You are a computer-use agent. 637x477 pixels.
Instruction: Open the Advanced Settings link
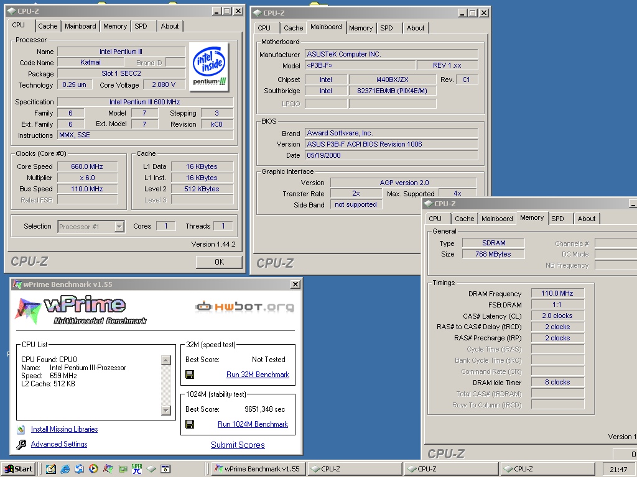(59, 444)
